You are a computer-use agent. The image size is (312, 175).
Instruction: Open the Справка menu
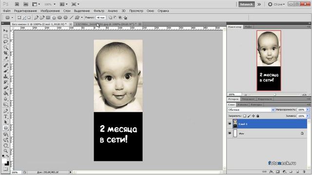coord(163,11)
